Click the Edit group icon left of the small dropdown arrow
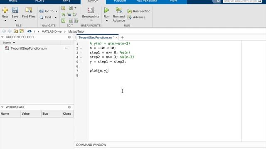Image resolution: width=266 pixels, height=149 pixels. 71,8
